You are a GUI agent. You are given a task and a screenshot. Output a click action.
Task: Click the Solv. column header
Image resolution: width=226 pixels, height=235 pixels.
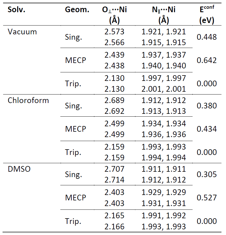point(17,10)
